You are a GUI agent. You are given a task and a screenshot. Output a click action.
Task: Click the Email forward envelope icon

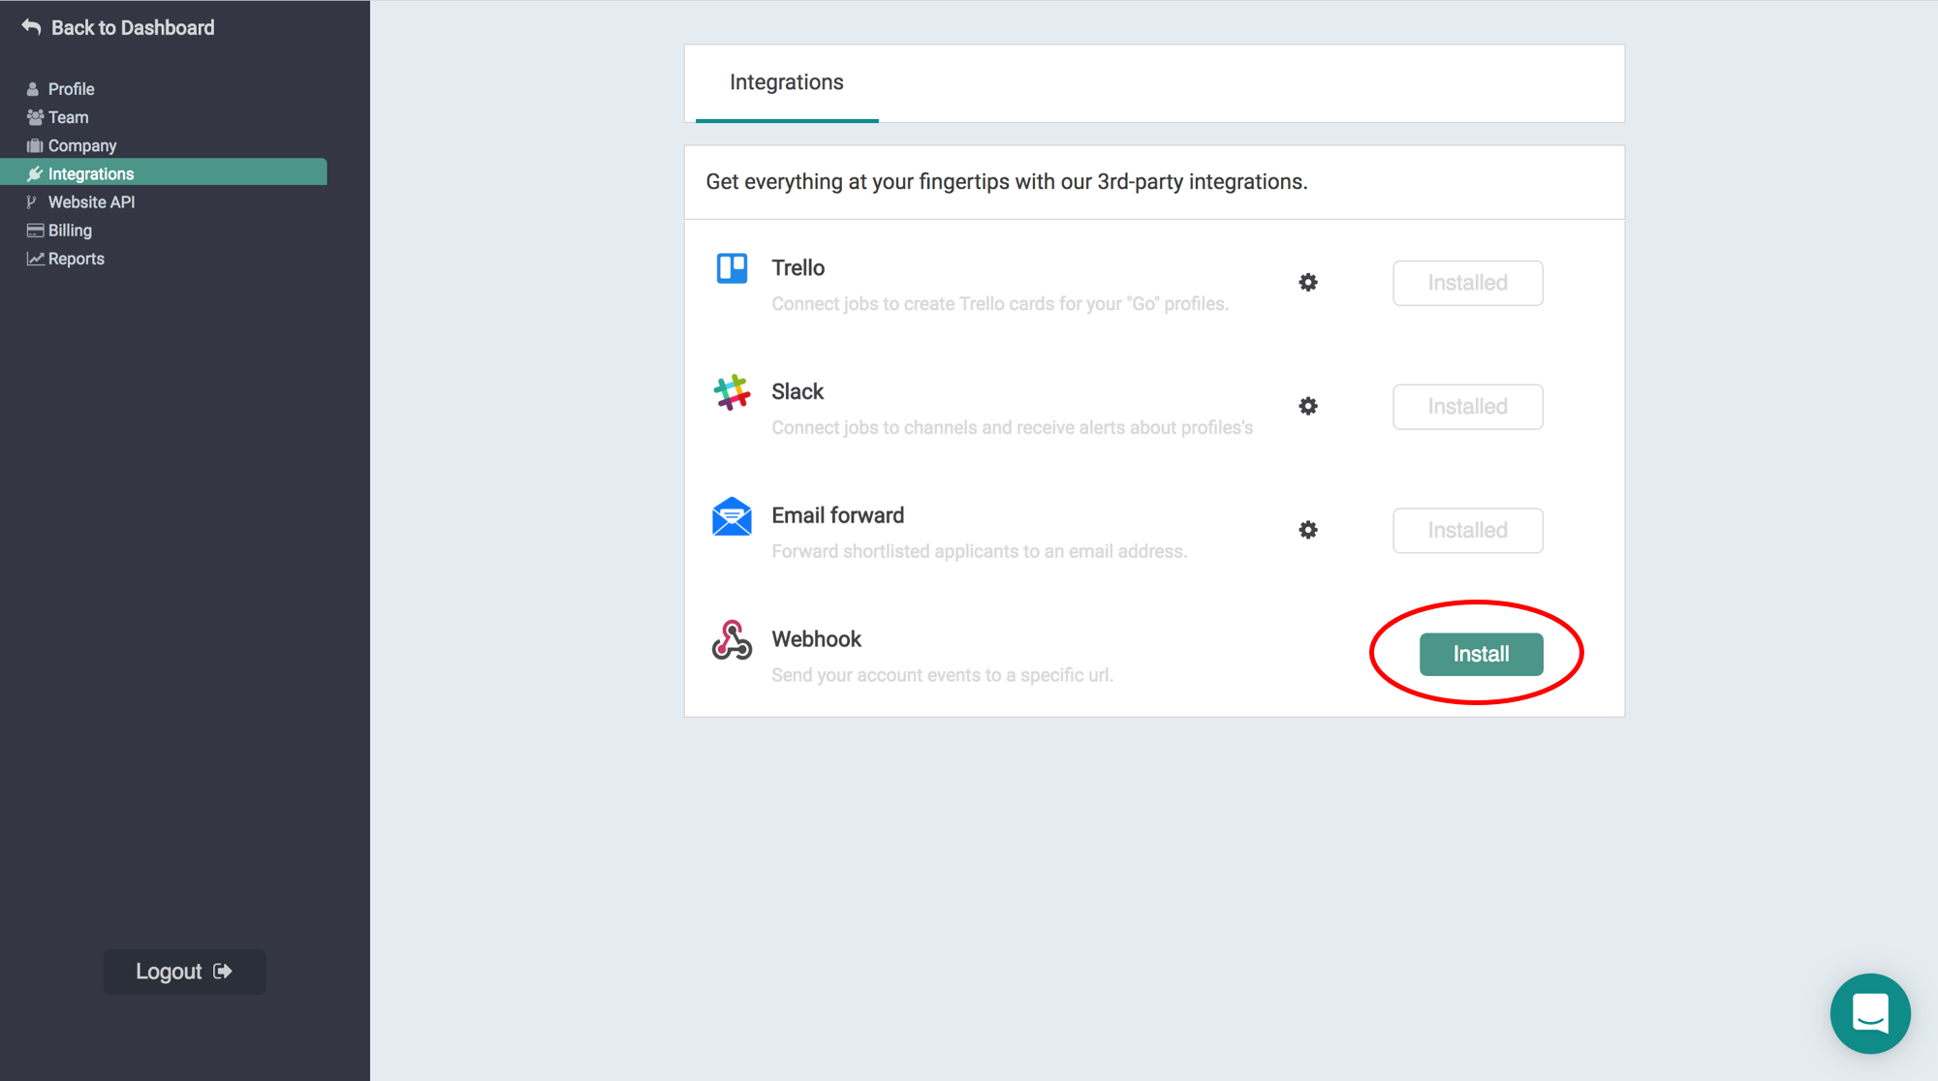click(x=732, y=517)
